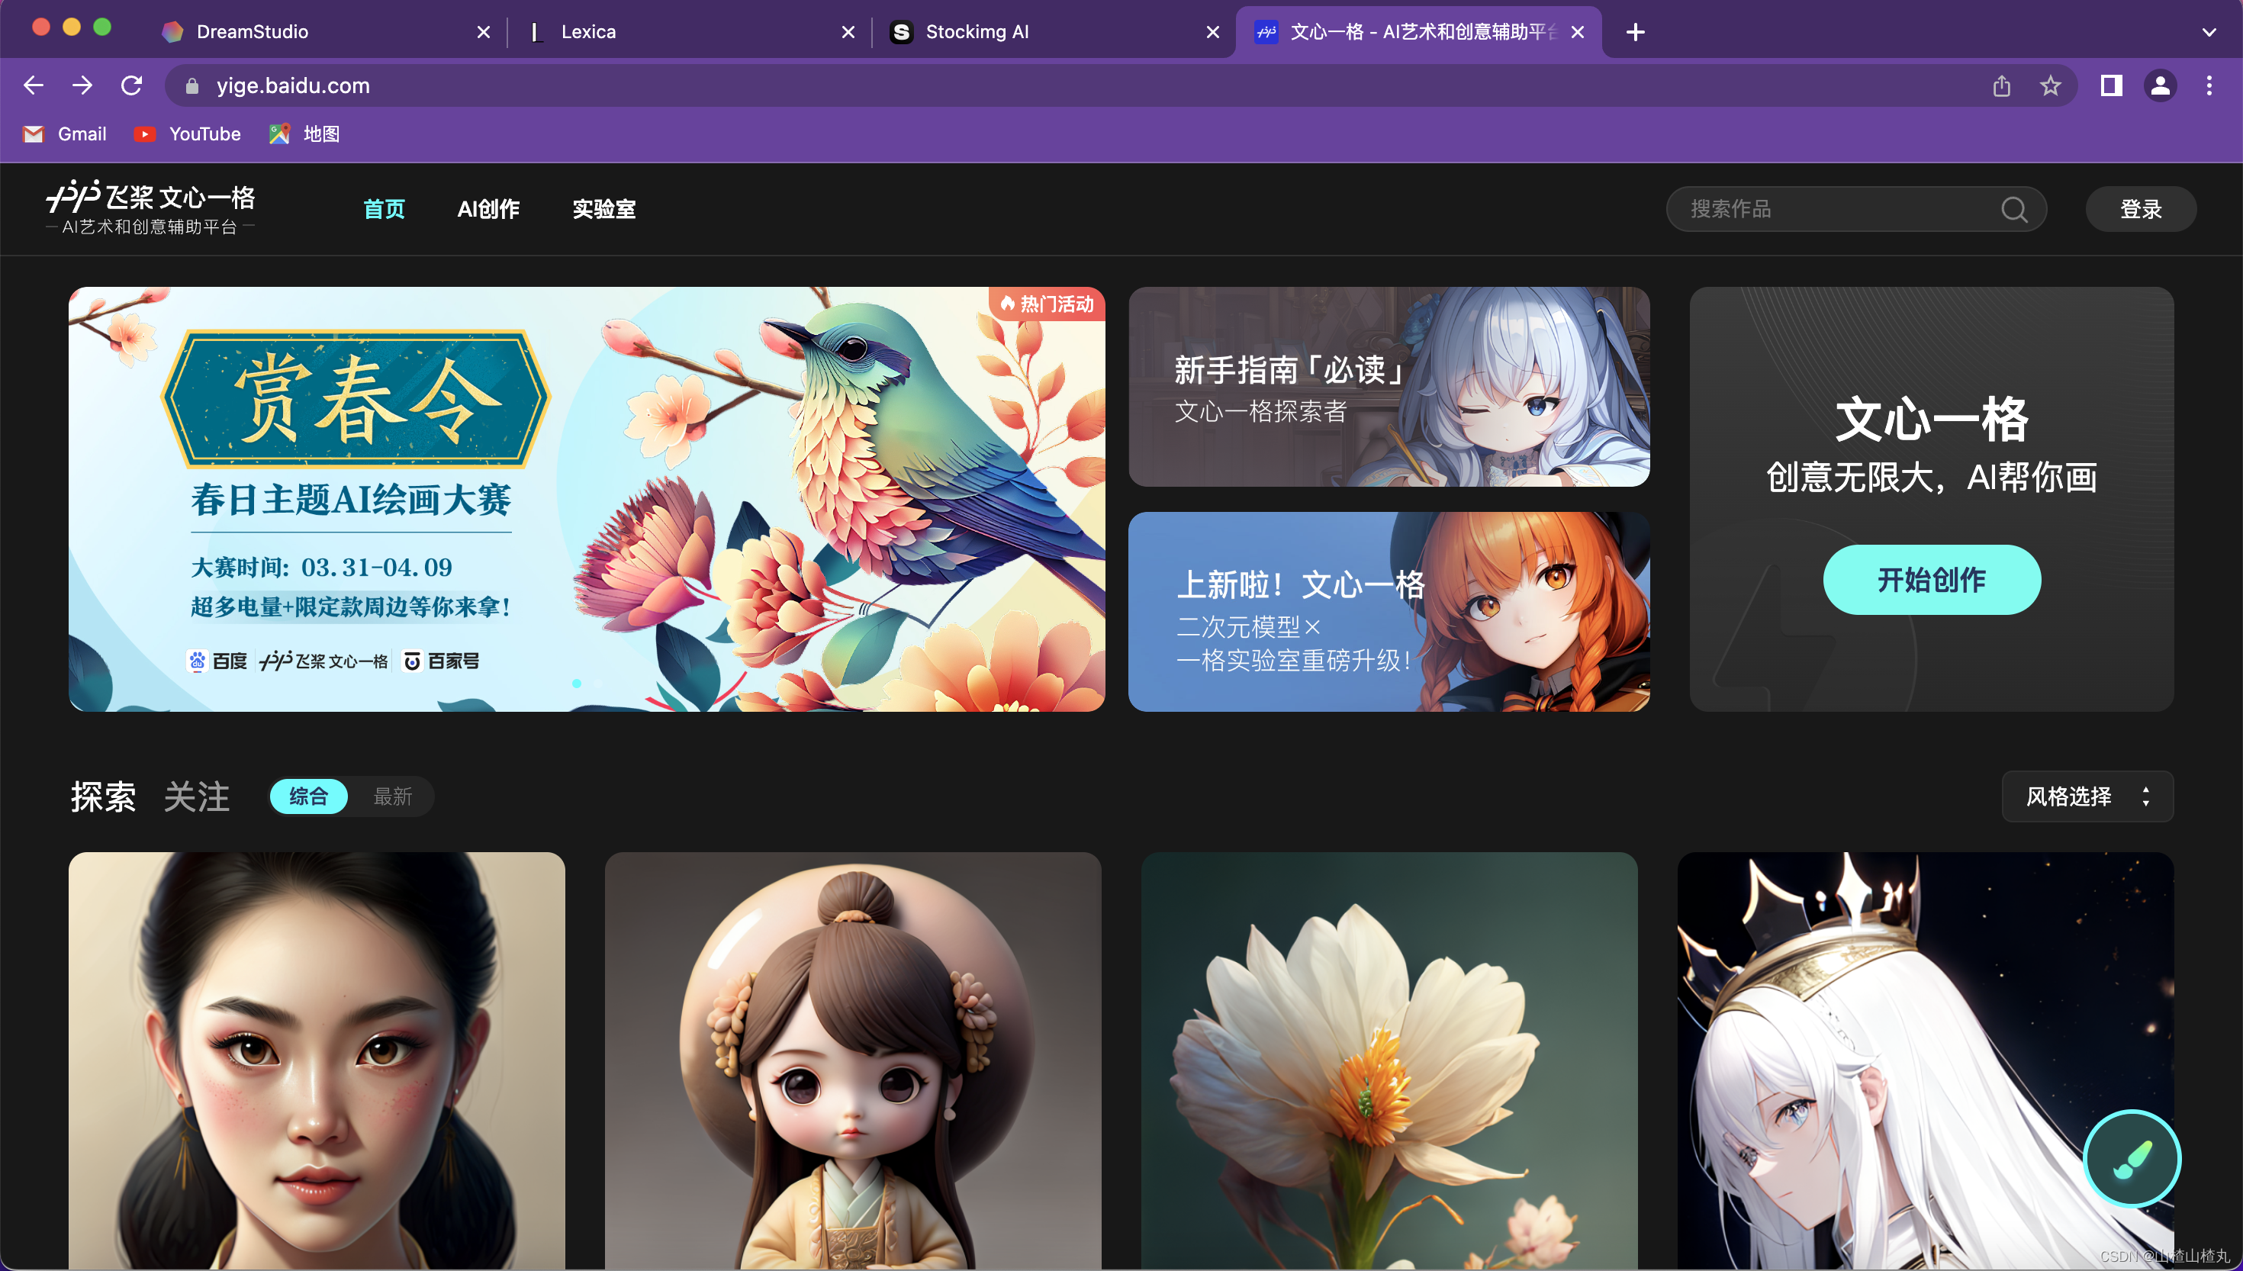This screenshot has height=1271, width=2243.
Task: Click the browser back arrow
Action: [33, 85]
